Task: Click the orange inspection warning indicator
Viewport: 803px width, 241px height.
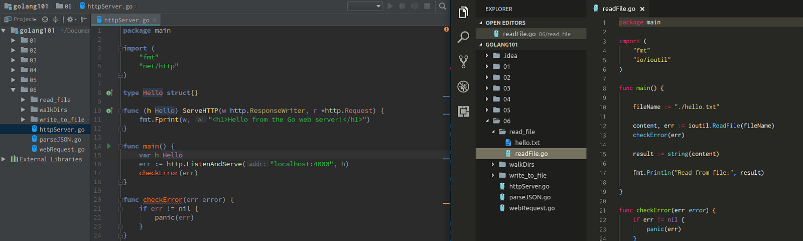Action: [446, 29]
